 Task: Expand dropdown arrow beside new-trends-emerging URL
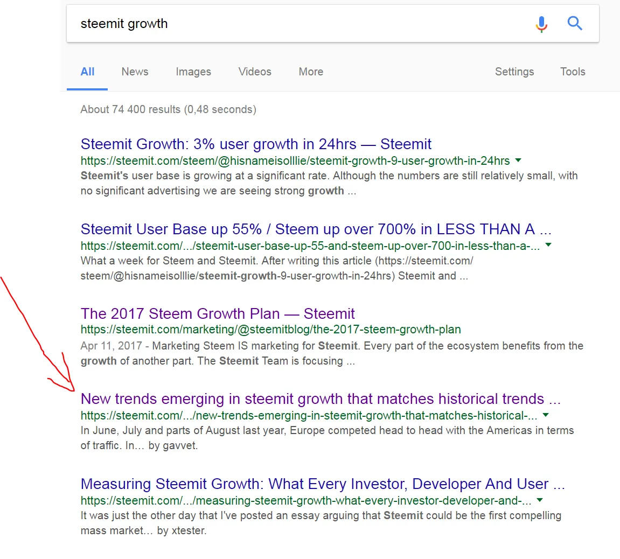tap(546, 415)
